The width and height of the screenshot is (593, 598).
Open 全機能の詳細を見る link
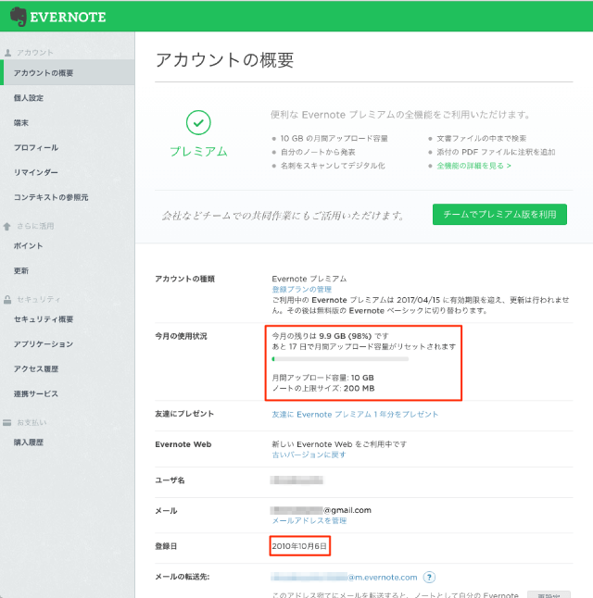click(x=473, y=166)
